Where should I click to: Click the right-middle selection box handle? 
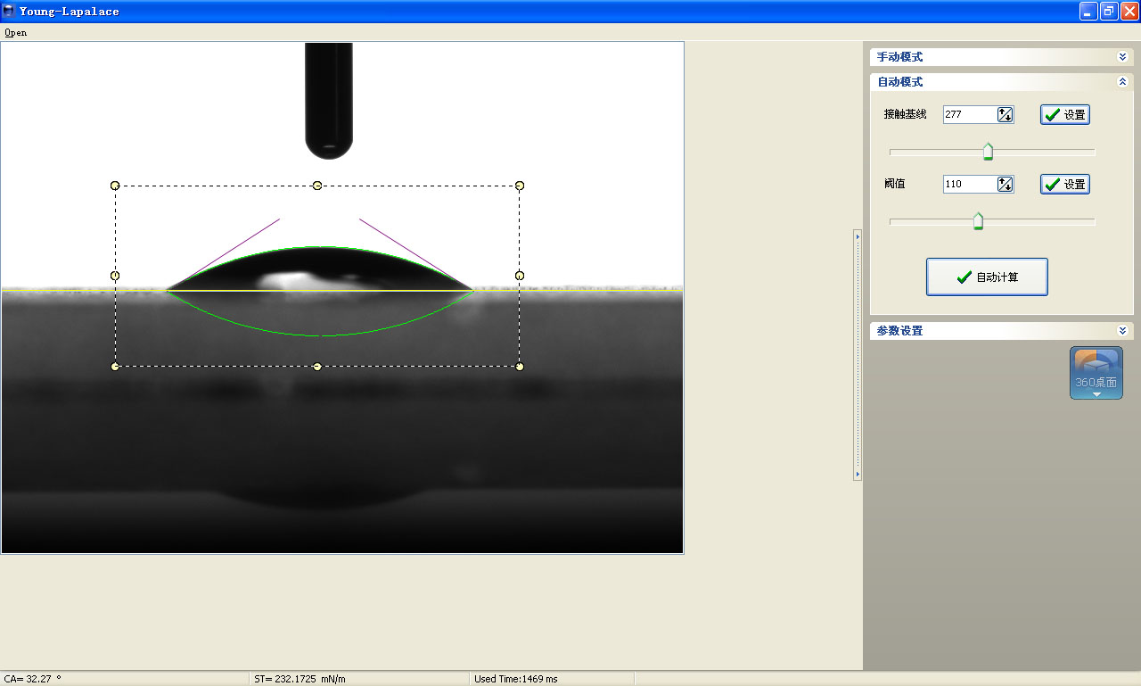[x=520, y=276]
